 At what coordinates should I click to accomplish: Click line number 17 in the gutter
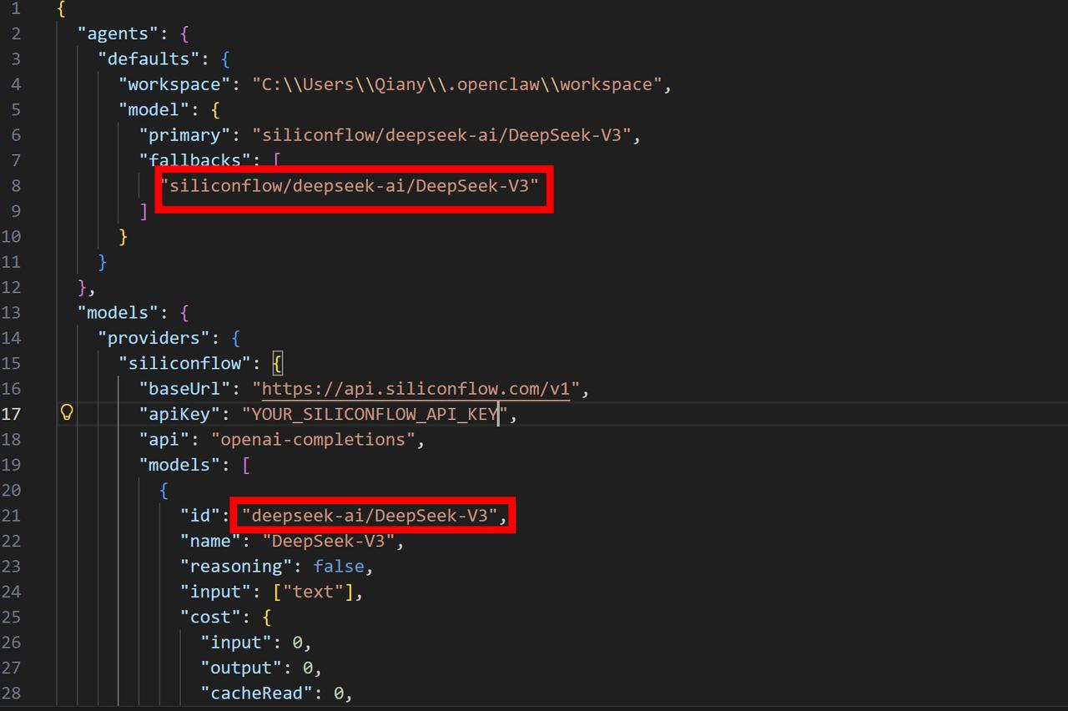(x=12, y=413)
